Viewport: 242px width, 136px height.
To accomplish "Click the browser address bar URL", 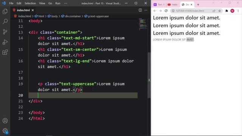I will pyautogui.click(x=190, y=11).
